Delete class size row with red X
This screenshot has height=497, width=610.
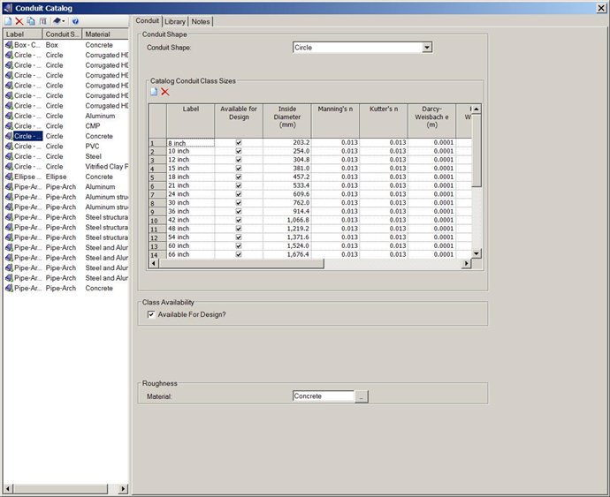pyautogui.click(x=165, y=92)
